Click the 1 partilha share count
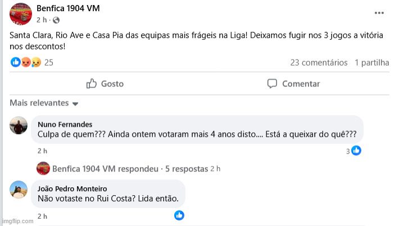395x226 pixels. (371, 62)
